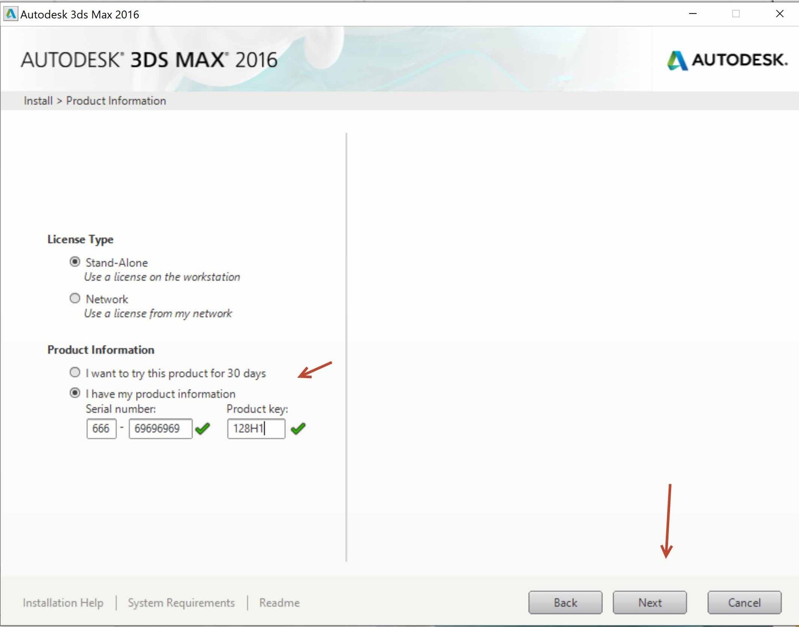The height and width of the screenshot is (627, 799).
Task: Open the Readme document
Action: coord(279,602)
